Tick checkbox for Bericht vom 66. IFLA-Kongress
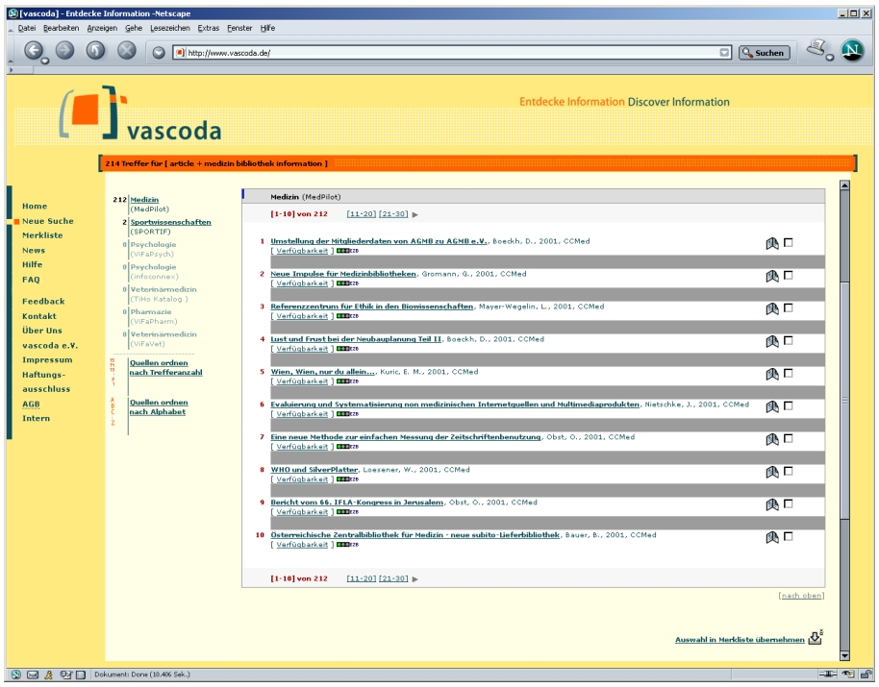 [x=789, y=503]
